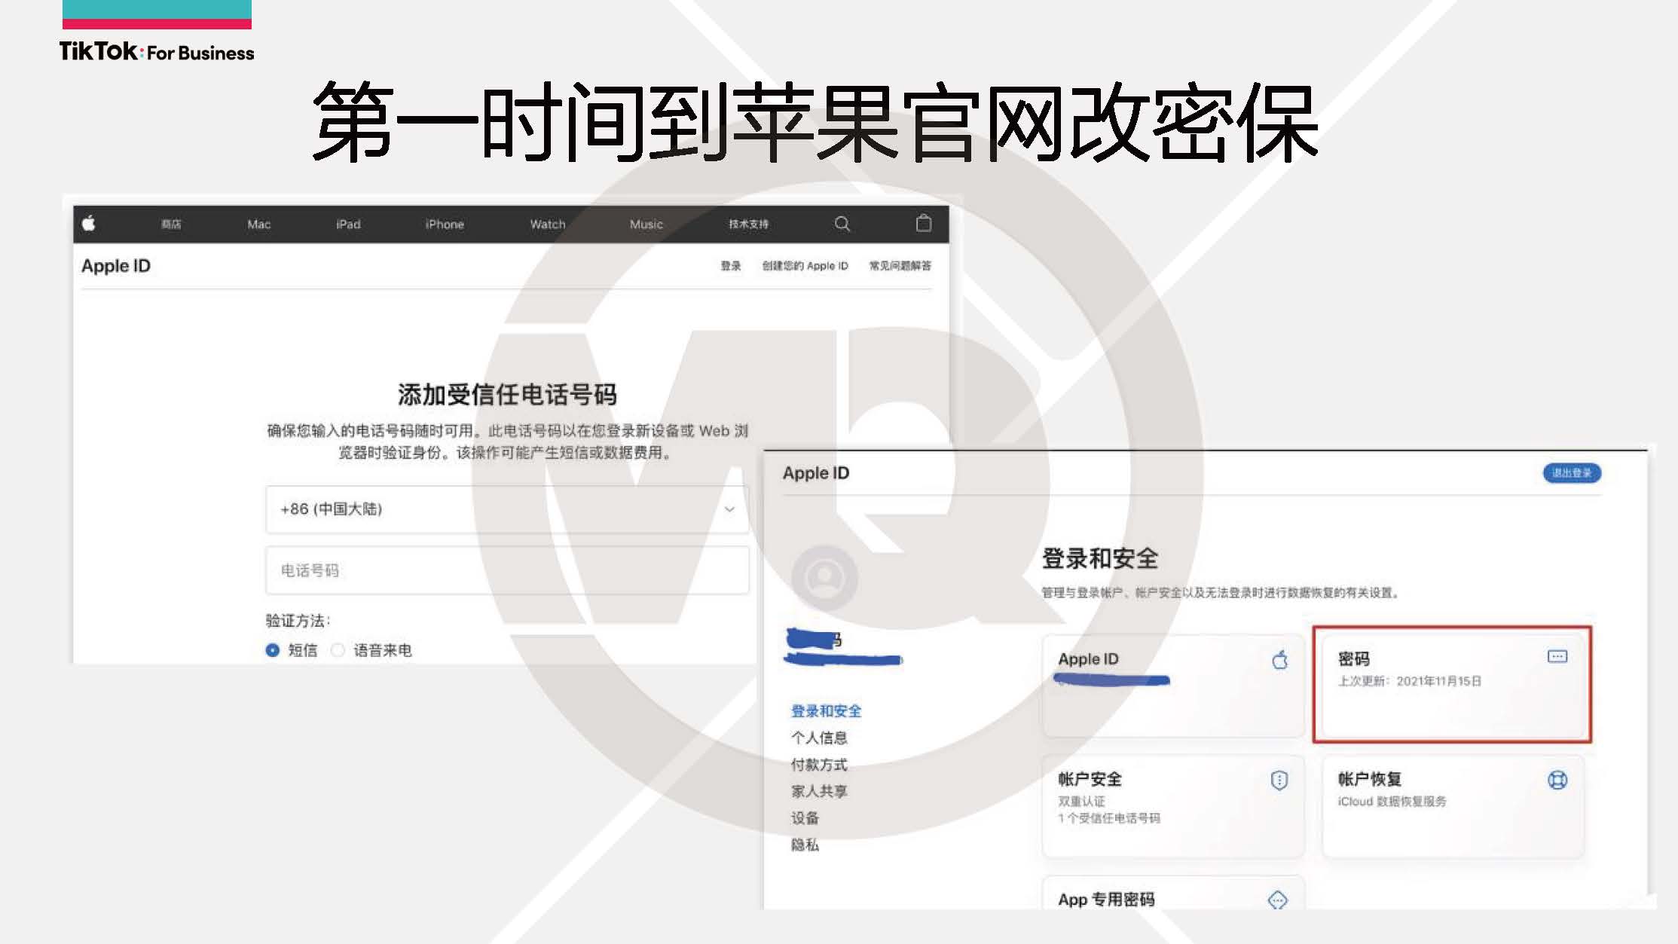Open the 帐户安全 card
The image size is (1678, 944).
click(x=1173, y=806)
